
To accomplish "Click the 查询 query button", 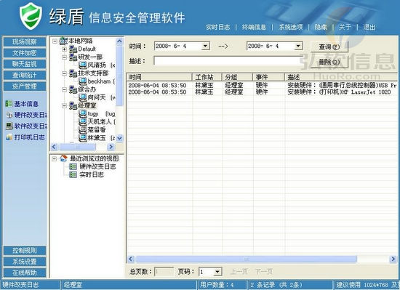I will click(329, 47).
